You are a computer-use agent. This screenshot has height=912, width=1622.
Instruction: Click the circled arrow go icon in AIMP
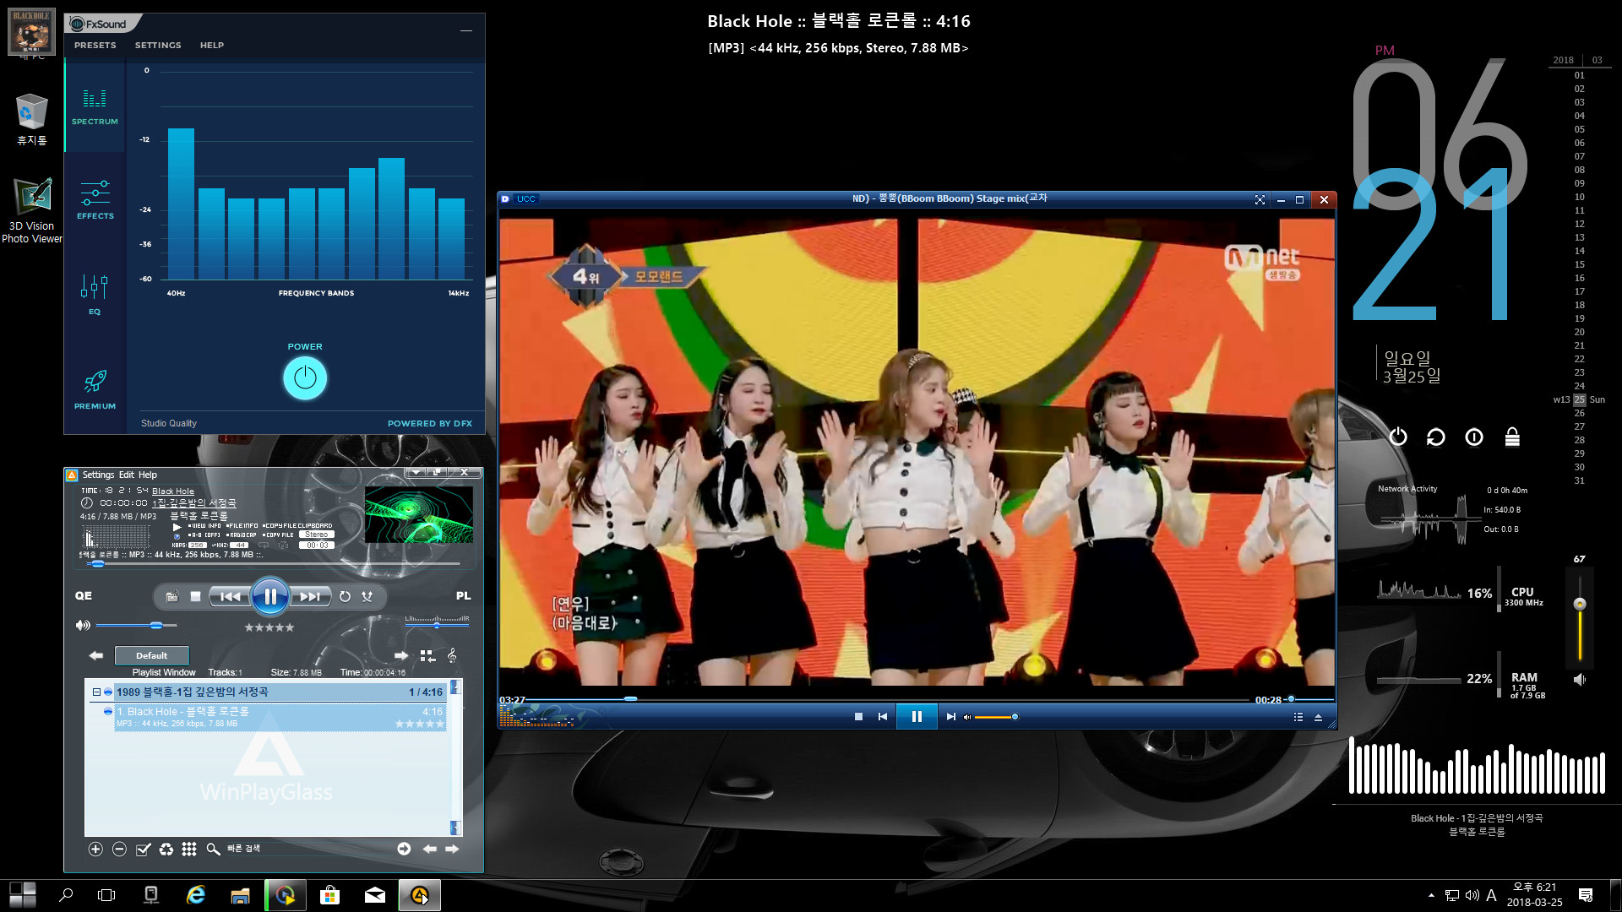pyautogui.click(x=404, y=849)
